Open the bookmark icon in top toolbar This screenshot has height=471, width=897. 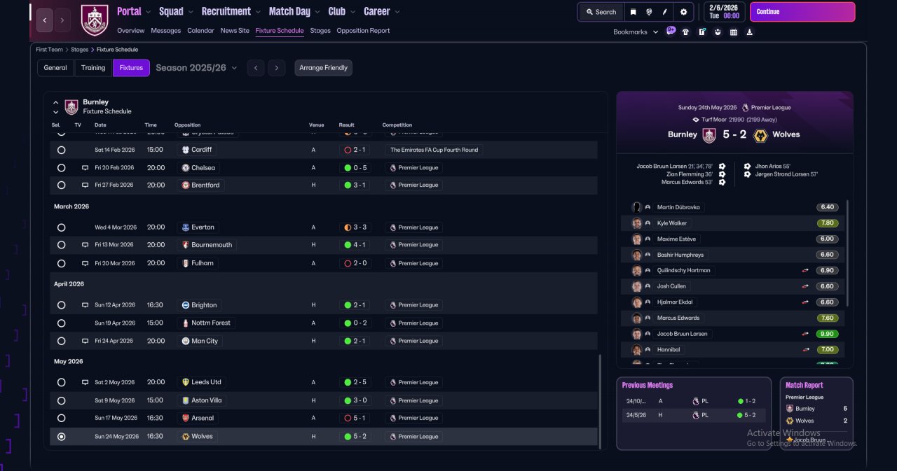[634, 12]
